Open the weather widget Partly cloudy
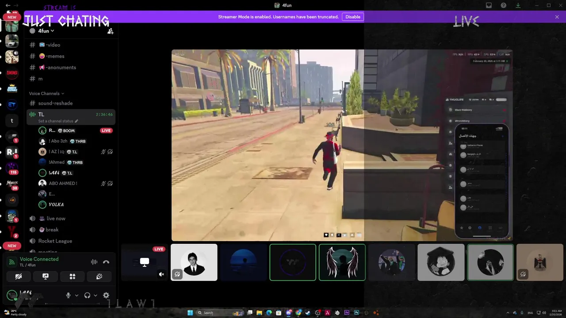Viewport: 566px width, 318px height. click(16, 313)
